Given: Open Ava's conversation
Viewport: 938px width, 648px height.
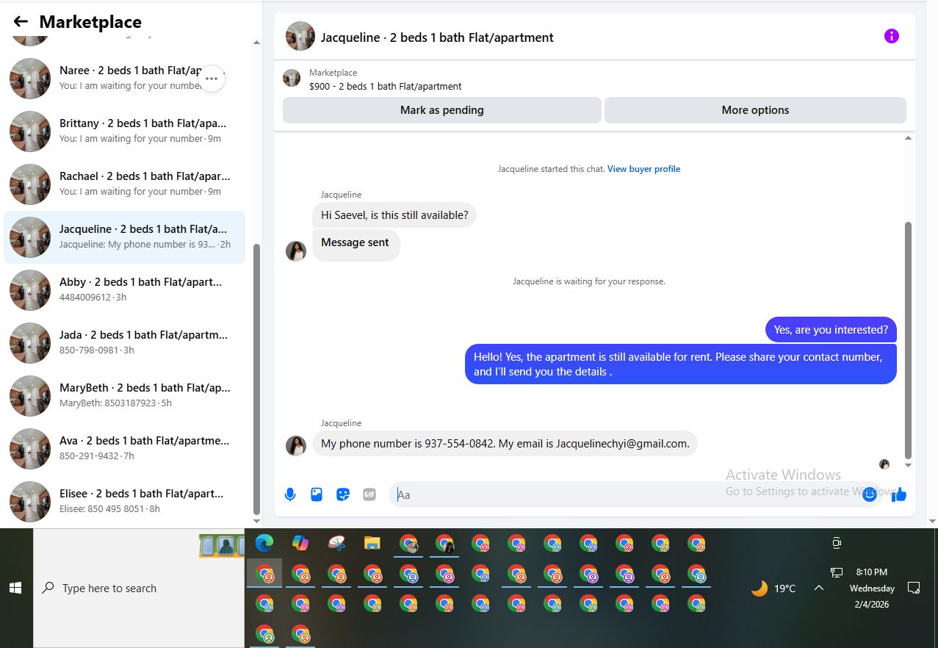Looking at the screenshot, I should point(124,449).
